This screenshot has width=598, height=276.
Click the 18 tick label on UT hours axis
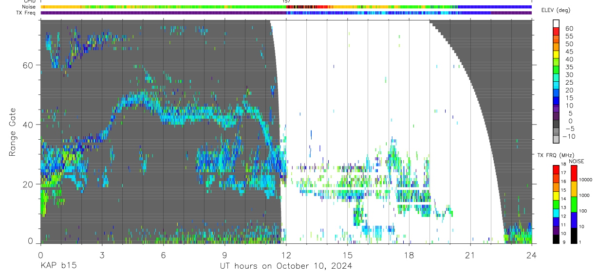[x=409, y=255]
